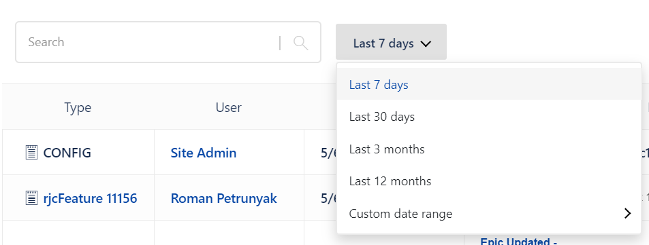Click the CONFIG type entry
649x245 pixels.
[67, 153]
